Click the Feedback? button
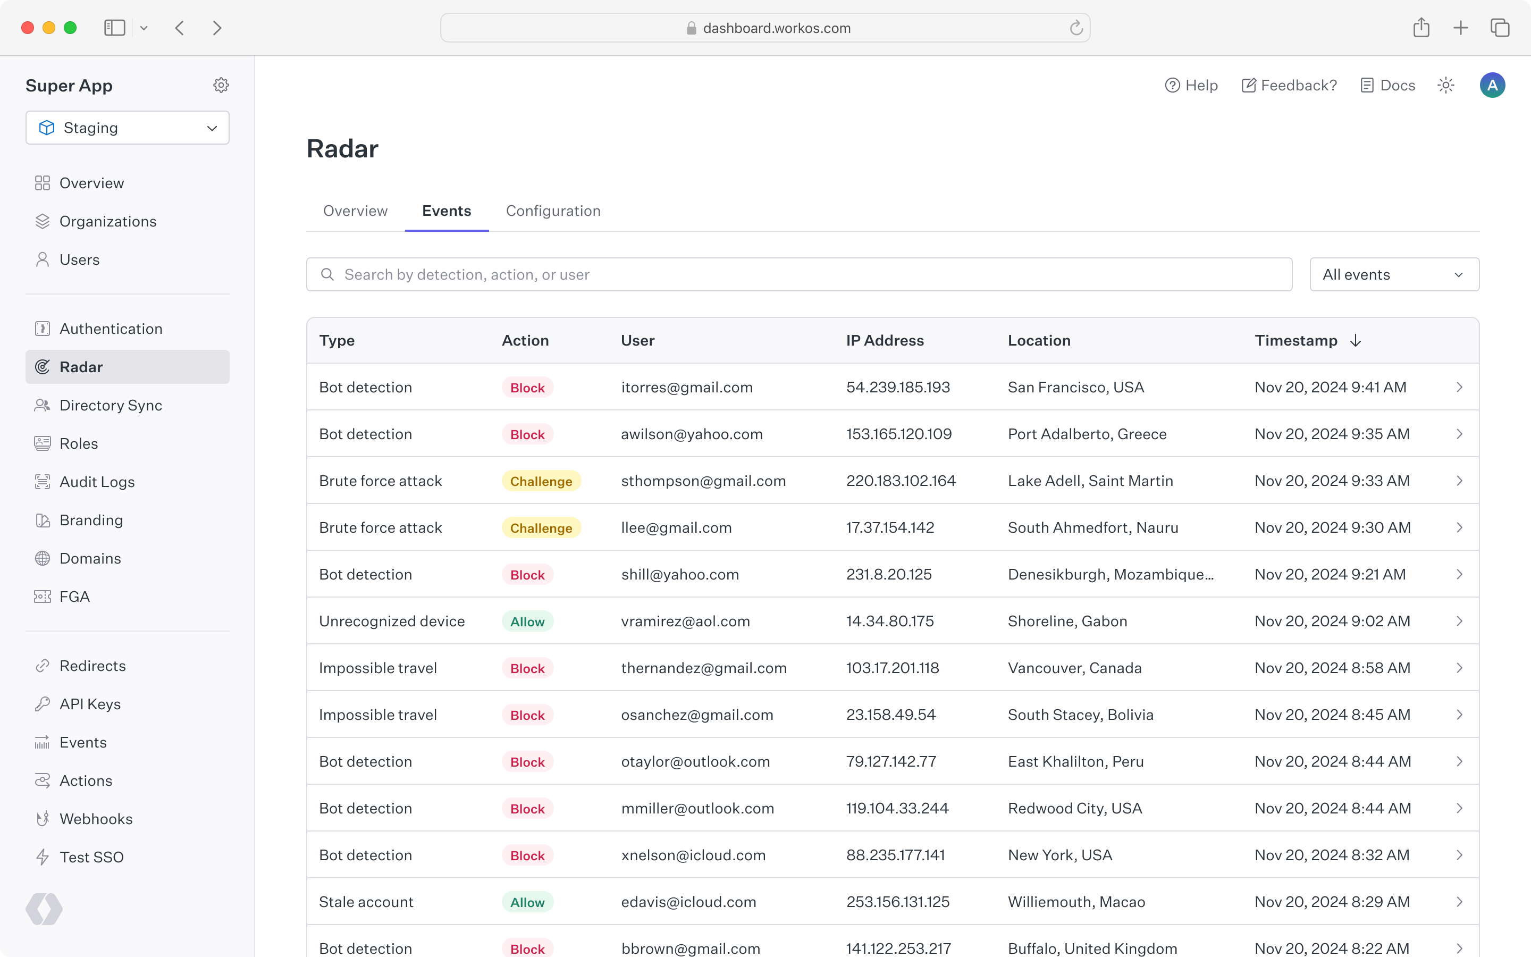Viewport: 1531px width, 957px height. 1289,86
